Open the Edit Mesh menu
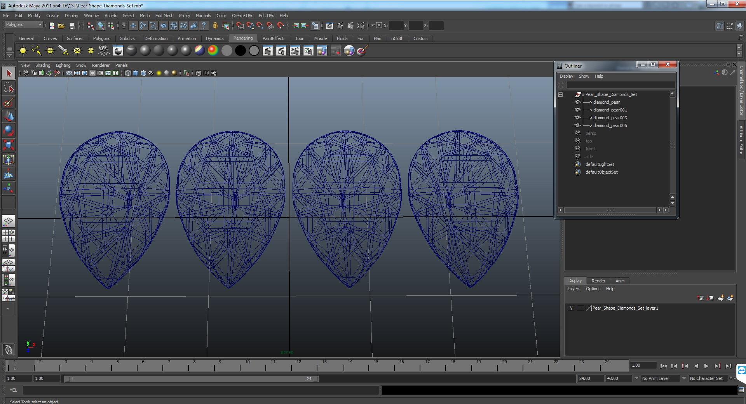This screenshot has height=404, width=746. pyautogui.click(x=164, y=16)
